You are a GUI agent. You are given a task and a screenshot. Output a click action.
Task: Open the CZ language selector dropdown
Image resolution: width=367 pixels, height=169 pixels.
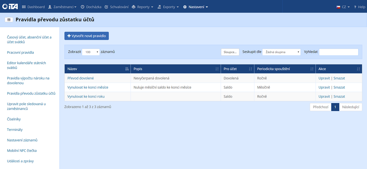click(x=343, y=7)
